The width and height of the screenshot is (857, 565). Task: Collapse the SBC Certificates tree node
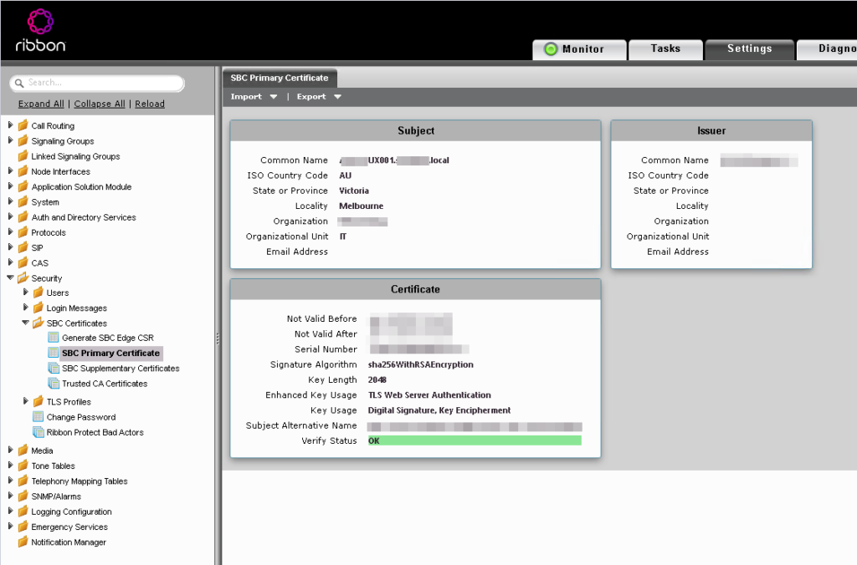26,323
